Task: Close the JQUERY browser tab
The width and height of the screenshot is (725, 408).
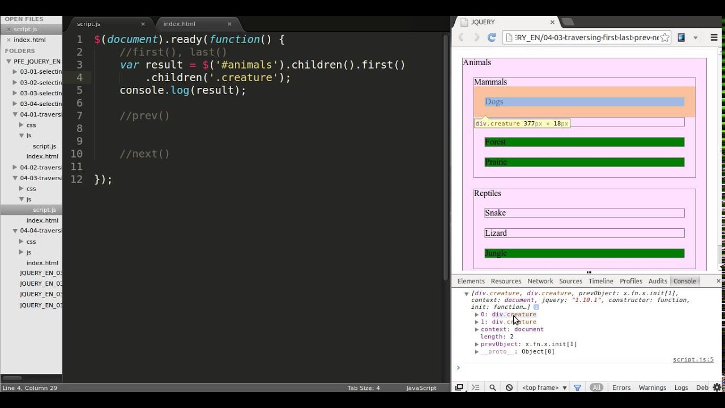Action: [x=553, y=22]
